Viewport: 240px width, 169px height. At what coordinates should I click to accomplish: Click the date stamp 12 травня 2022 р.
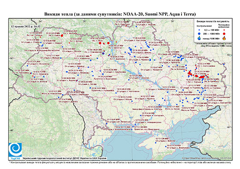click(x=26, y=26)
